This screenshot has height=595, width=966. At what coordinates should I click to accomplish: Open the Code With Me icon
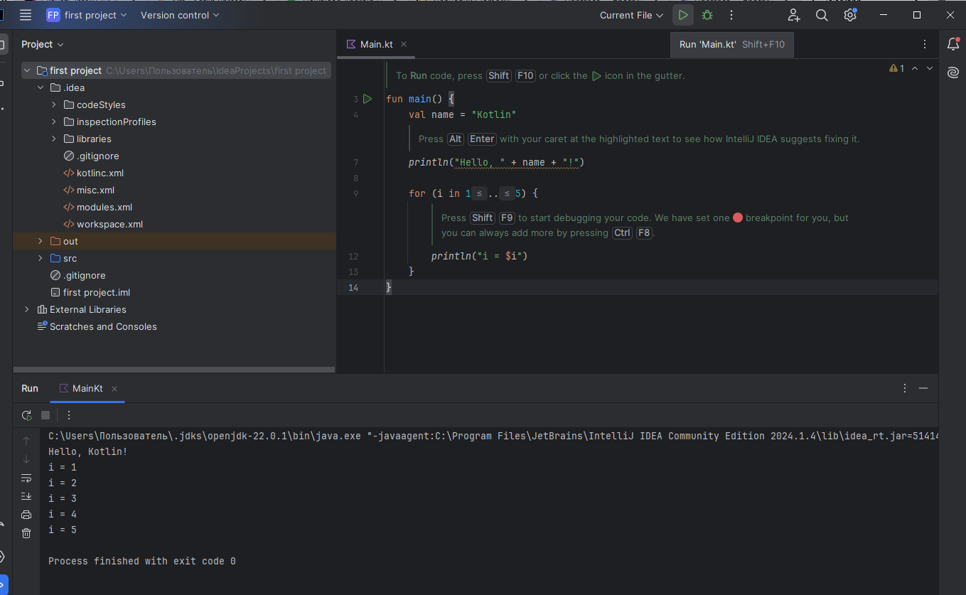(794, 15)
